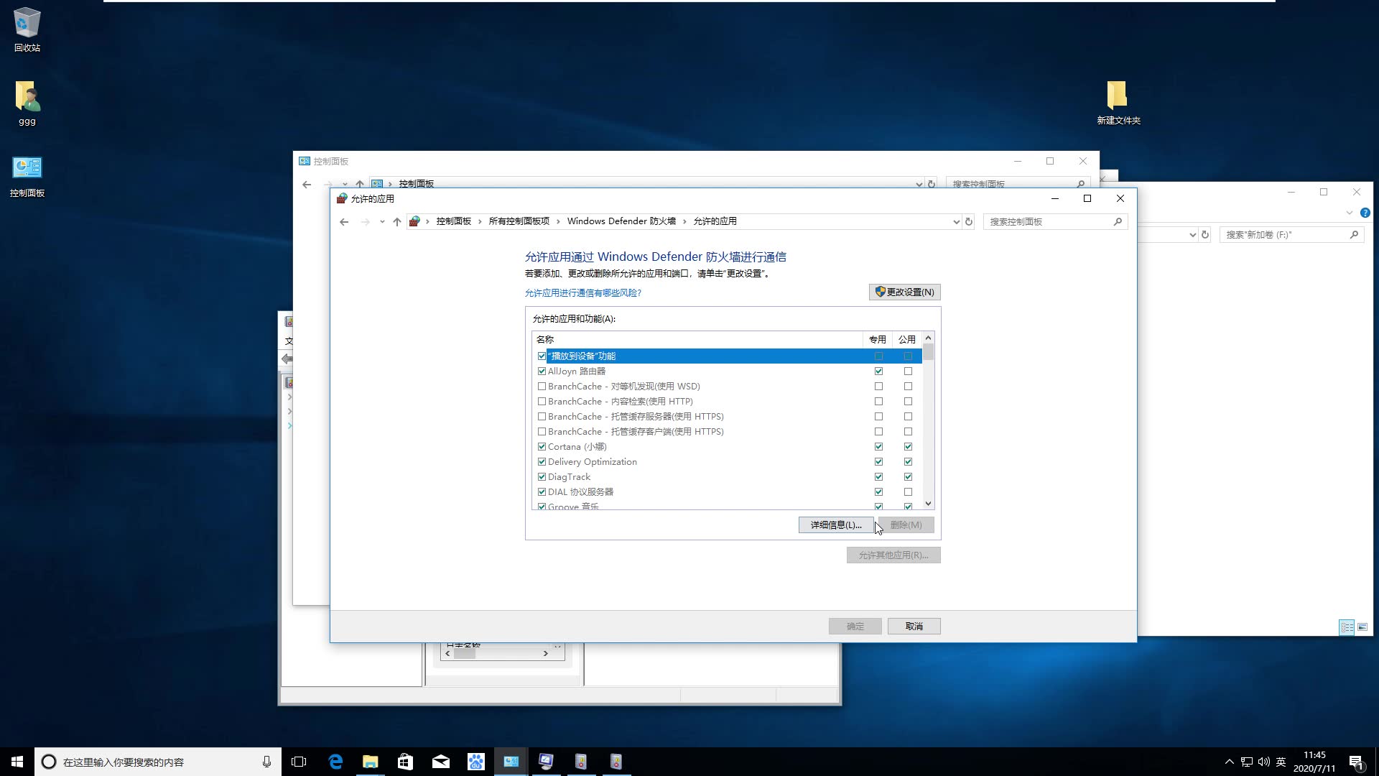Click the microphone icon in taskbar search
The image size is (1379, 776).
pyautogui.click(x=266, y=762)
